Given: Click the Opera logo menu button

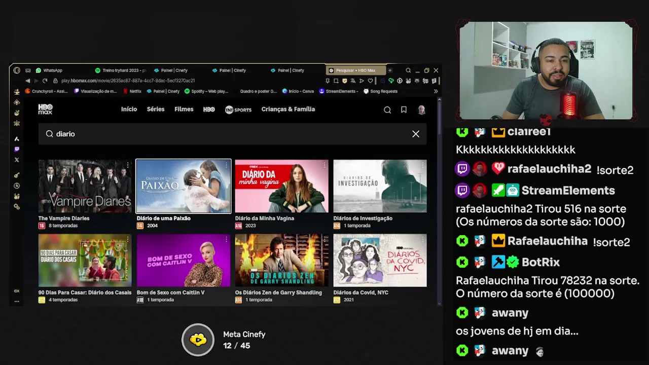Looking at the screenshot, I should click(x=17, y=70).
